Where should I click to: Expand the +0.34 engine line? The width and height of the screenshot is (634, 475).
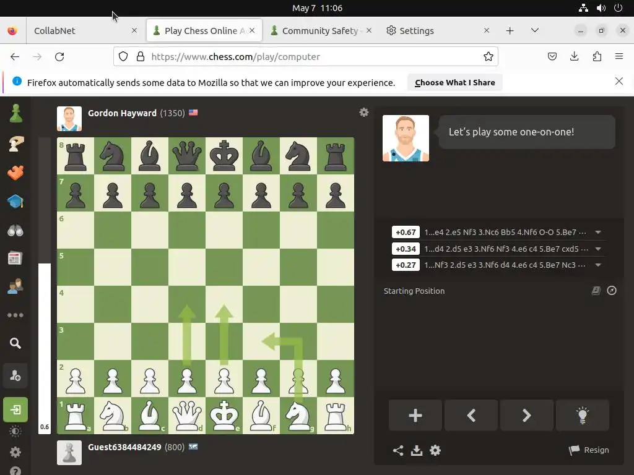click(x=598, y=249)
